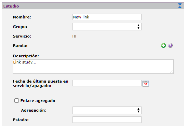Viewport: 186px width, 128px height.
Task: Focus the Nombre field containing New link
Action: pos(107,17)
